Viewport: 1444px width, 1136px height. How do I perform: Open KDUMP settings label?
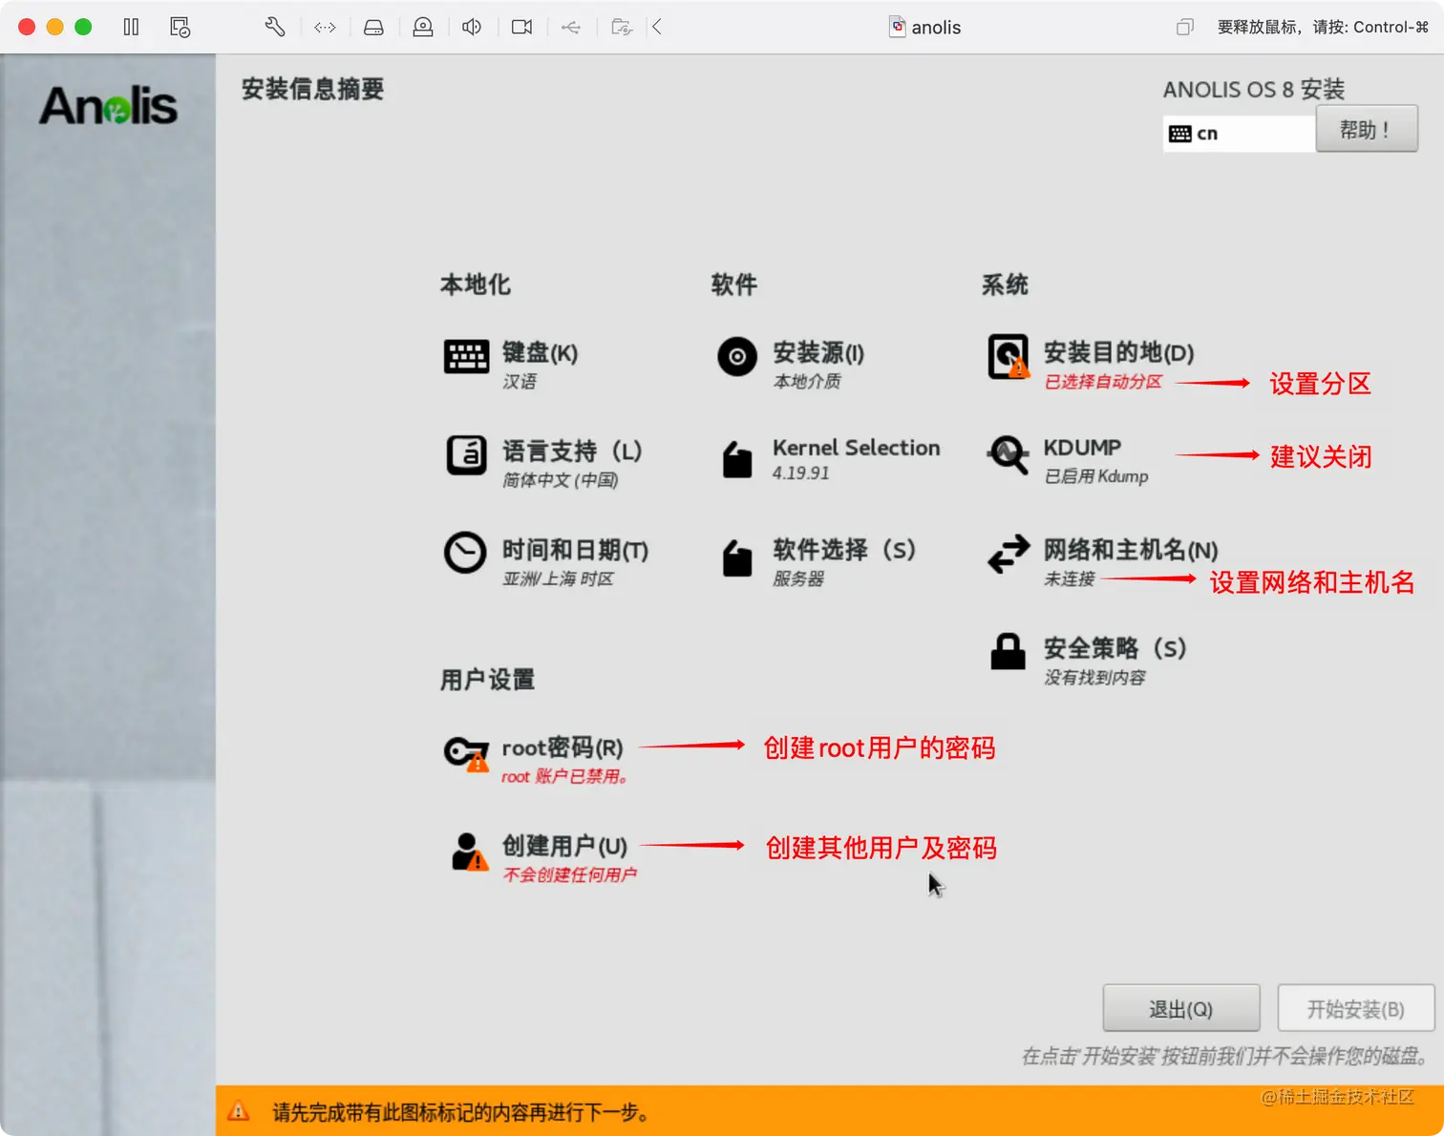pyautogui.click(x=1082, y=447)
